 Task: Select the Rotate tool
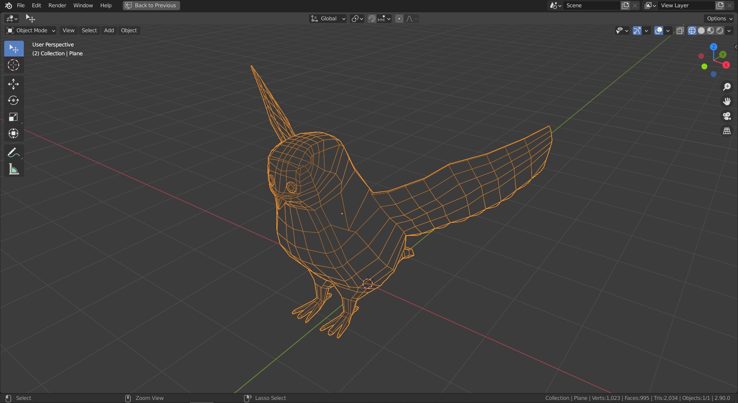[x=14, y=101]
